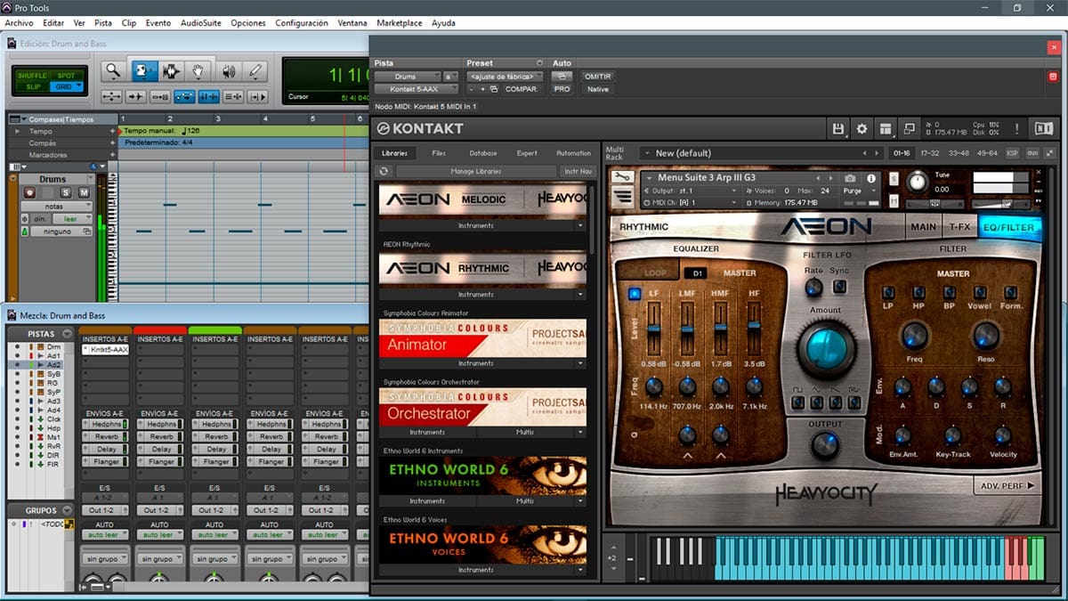Click the OMITIR bypass button

(x=597, y=77)
